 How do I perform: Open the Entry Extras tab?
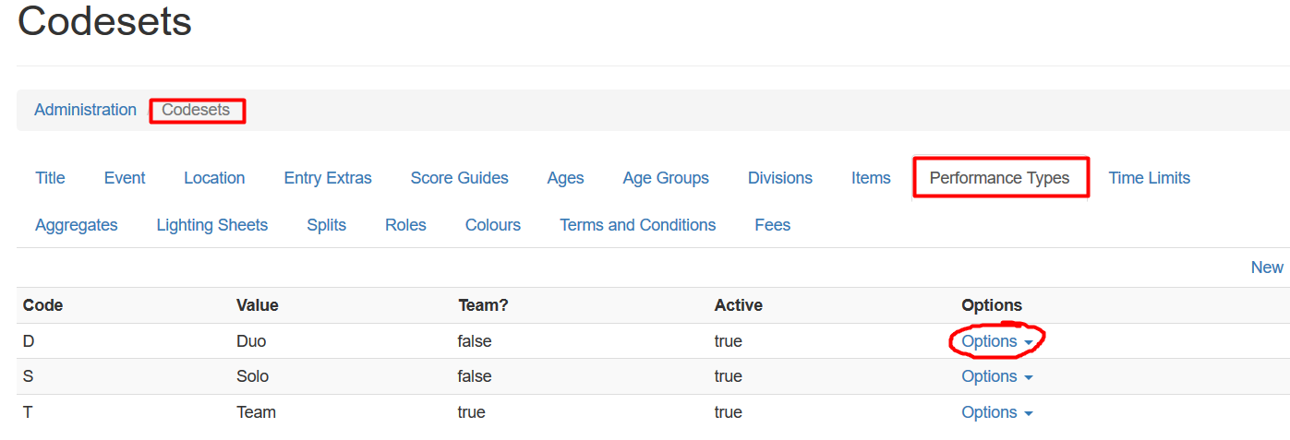pos(328,178)
